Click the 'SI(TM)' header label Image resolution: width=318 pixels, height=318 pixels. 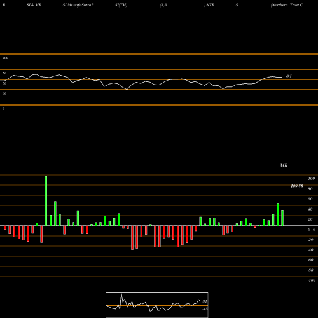pyautogui.click(x=121, y=5)
